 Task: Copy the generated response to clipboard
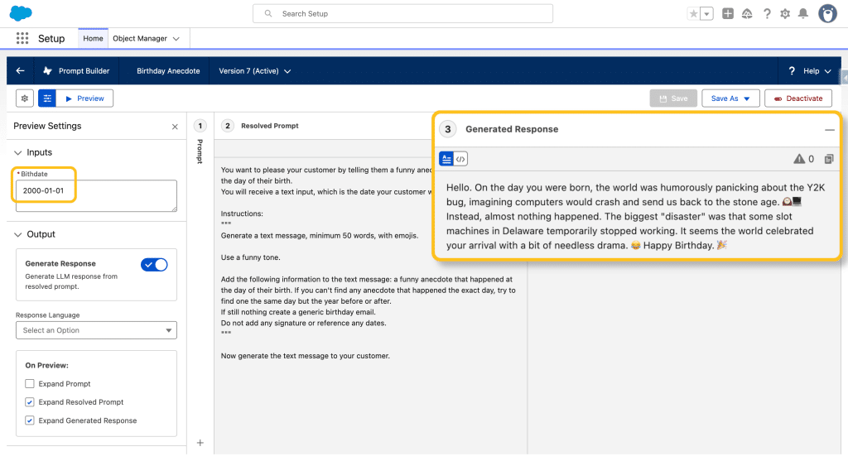click(x=829, y=159)
